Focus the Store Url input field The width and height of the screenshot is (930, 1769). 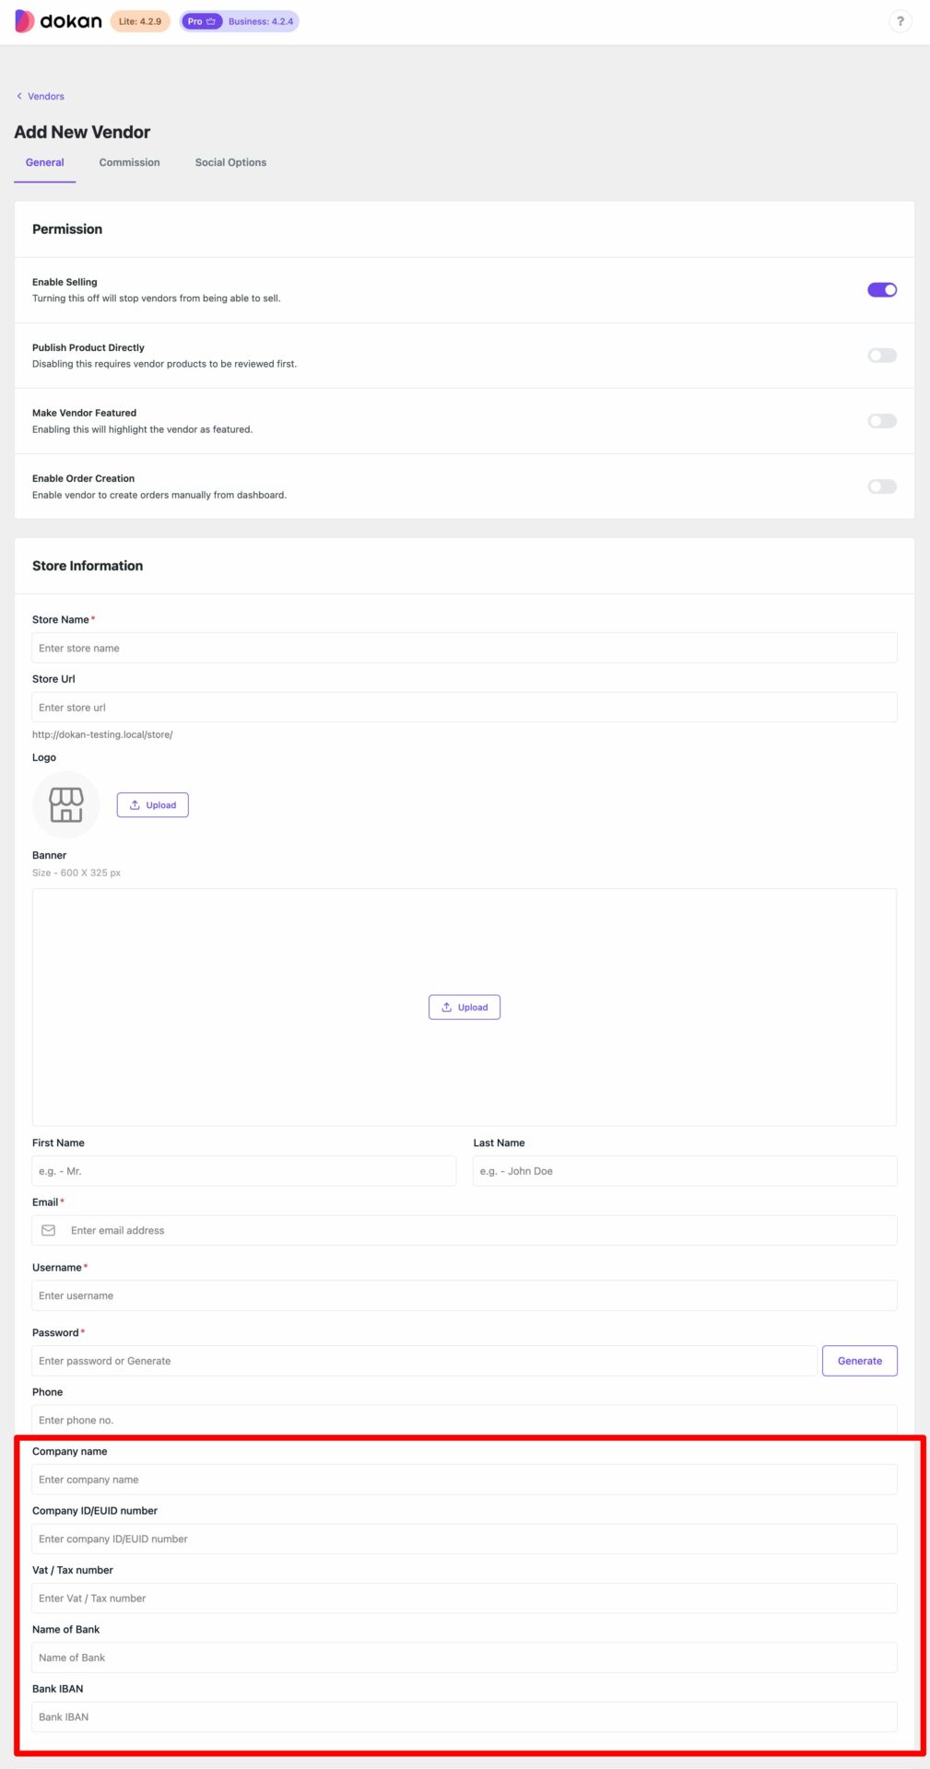(x=465, y=707)
